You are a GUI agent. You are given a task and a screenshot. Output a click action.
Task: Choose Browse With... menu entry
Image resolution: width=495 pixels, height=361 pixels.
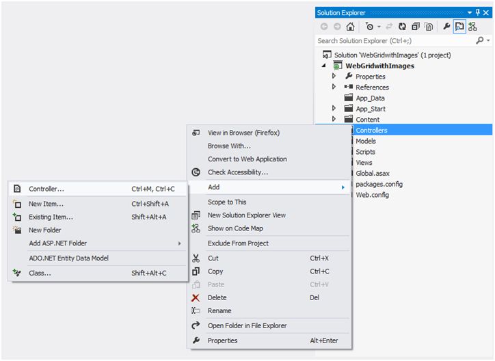click(x=269, y=146)
